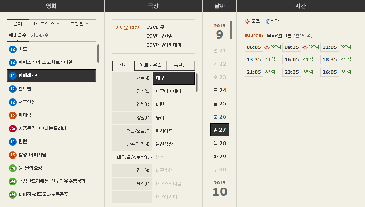The width and height of the screenshot is (365, 207).
Task: Choose the 08:35 showtime
Action: coord(292,47)
